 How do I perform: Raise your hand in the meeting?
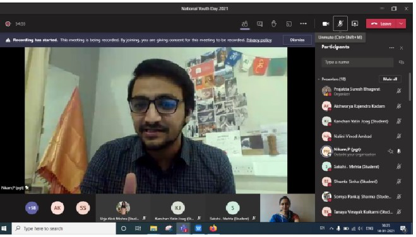point(274,24)
